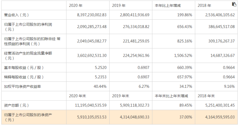Select the 2018 年 column header

(x=204, y=6)
